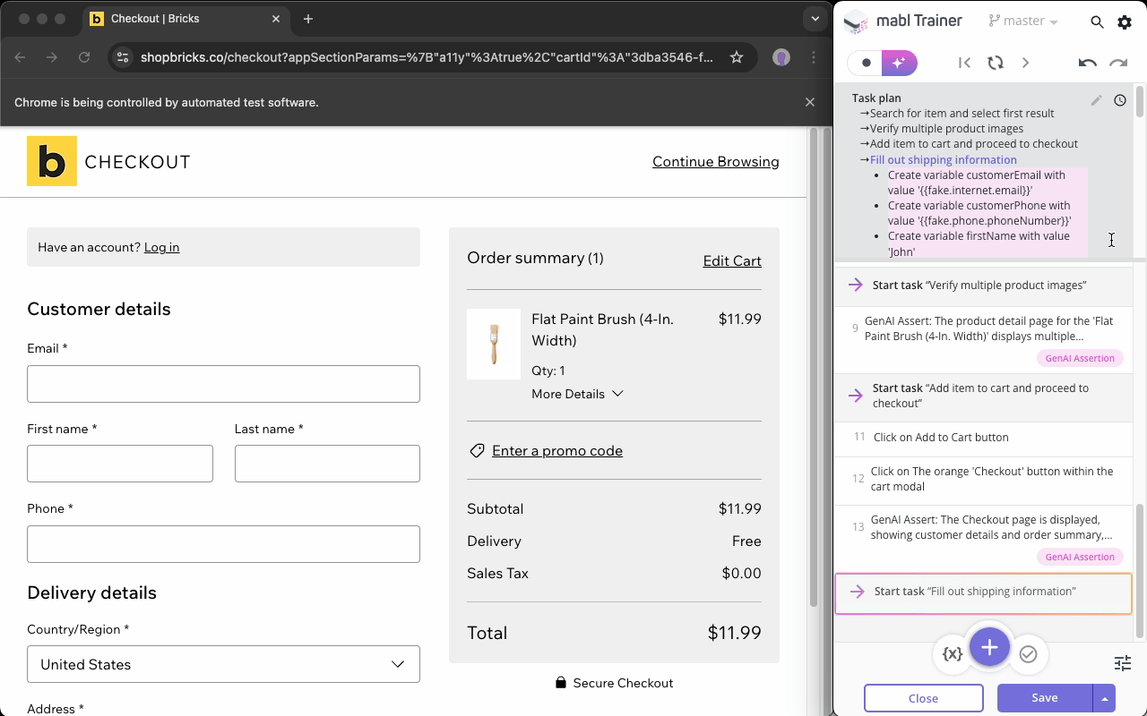The image size is (1147, 716).
Task: Open search in mabl Trainer
Action: click(x=1097, y=22)
